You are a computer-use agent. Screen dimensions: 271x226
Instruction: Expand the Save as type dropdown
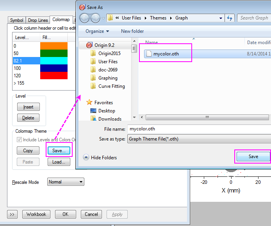[199, 139]
